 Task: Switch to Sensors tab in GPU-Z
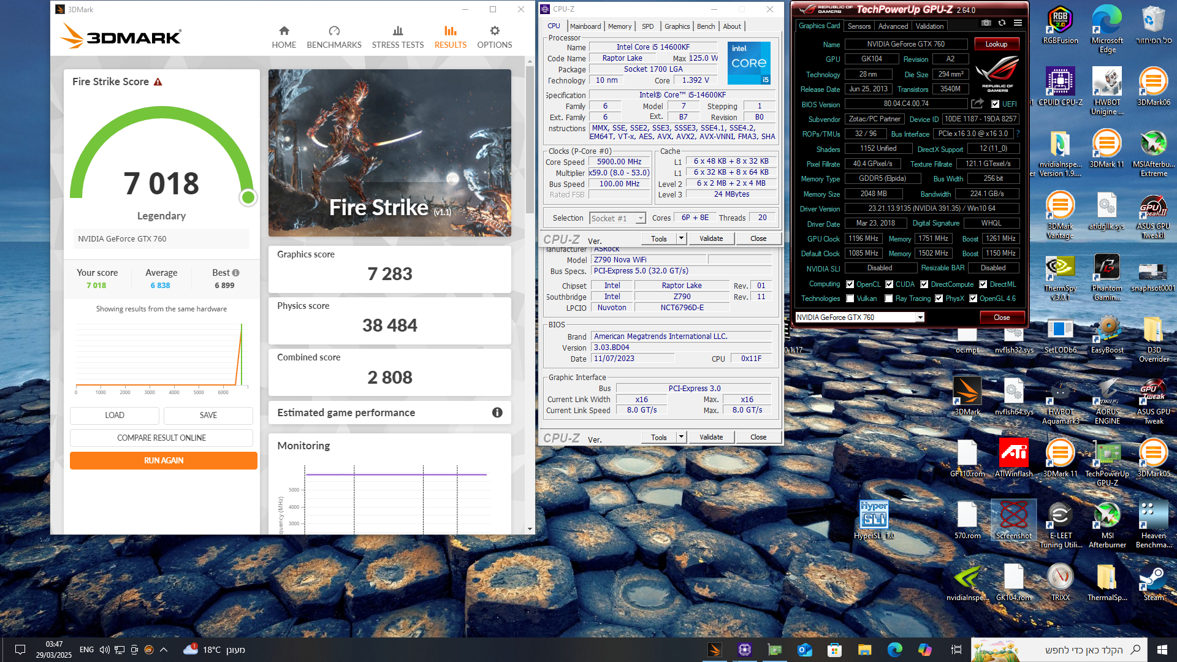859,26
